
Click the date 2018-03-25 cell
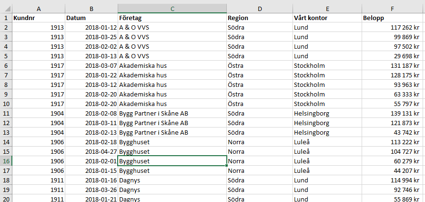91,37
